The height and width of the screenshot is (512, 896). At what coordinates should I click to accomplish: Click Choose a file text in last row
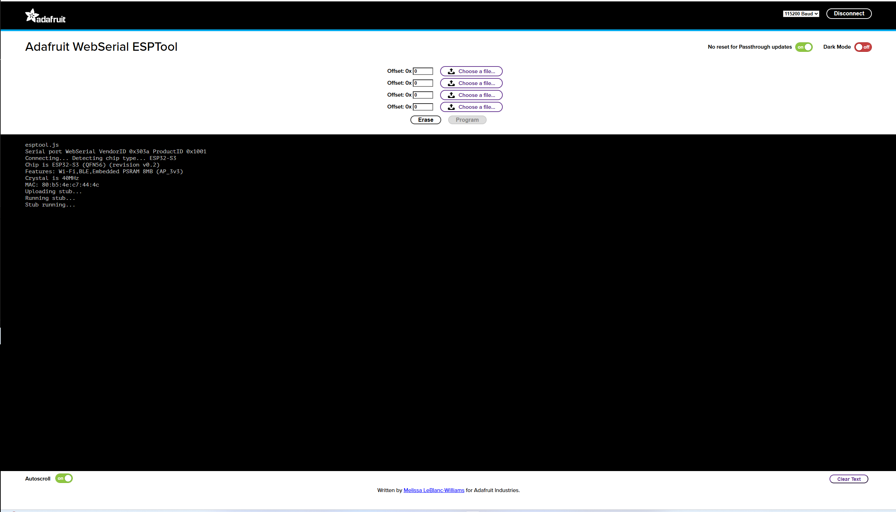(x=476, y=107)
